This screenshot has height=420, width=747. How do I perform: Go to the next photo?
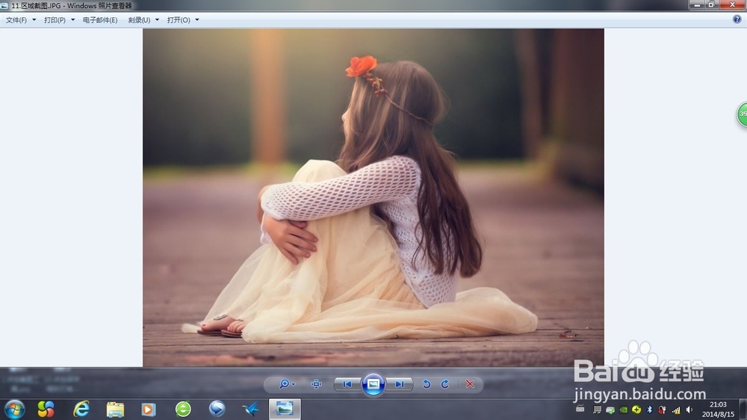[399, 384]
